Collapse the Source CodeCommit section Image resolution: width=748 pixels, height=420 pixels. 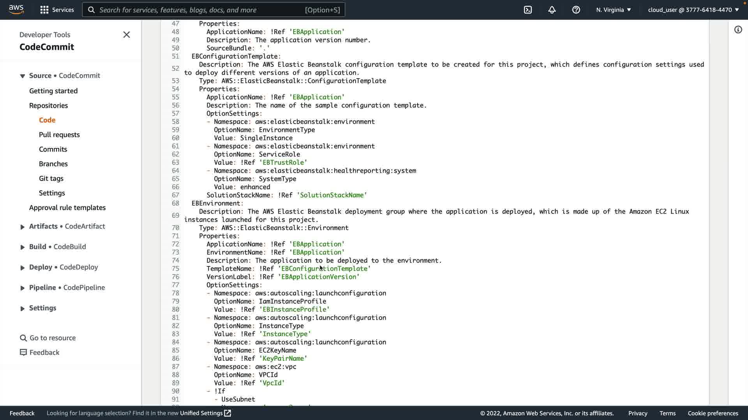pyautogui.click(x=23, y=76)
